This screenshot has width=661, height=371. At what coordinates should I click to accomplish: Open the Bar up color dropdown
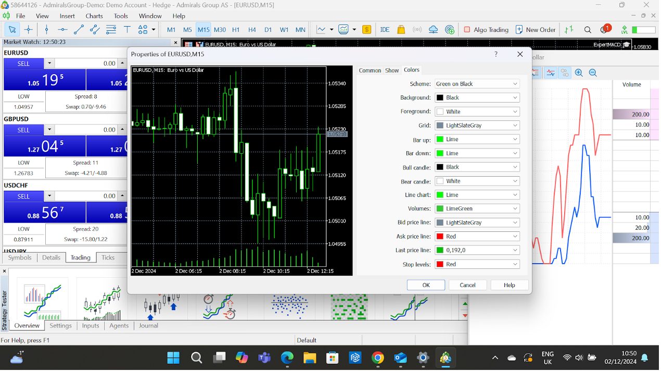coord(477,139)
